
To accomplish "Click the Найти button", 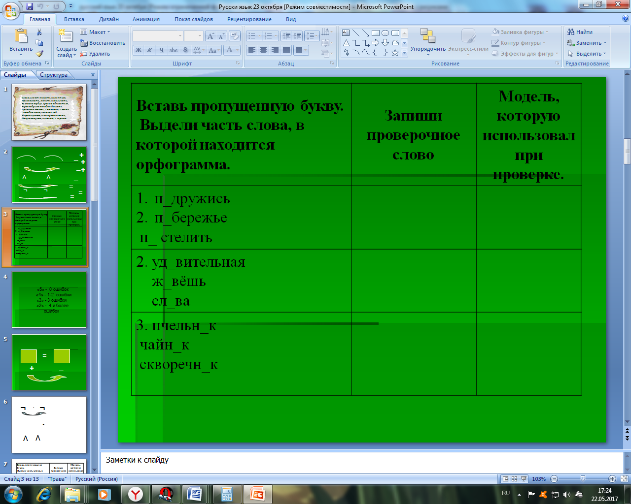I will point(580,32).
